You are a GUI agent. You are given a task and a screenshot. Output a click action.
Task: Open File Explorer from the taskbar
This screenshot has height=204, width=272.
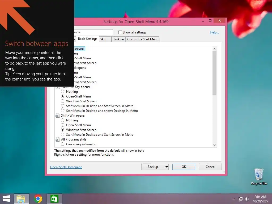click(x=21, y=199)
